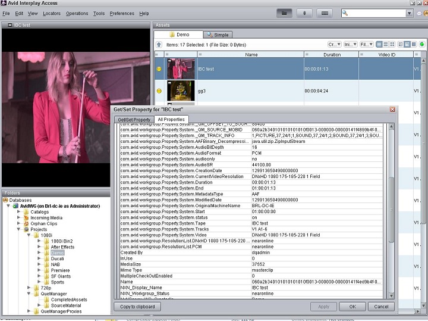The height and width of the screenshot is (321, 428).
Task: Open the 'Fil...' dropdown in Assets toolbar
Action: [367, 44]
